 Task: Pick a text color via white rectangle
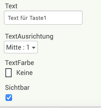tap(9, 73)
